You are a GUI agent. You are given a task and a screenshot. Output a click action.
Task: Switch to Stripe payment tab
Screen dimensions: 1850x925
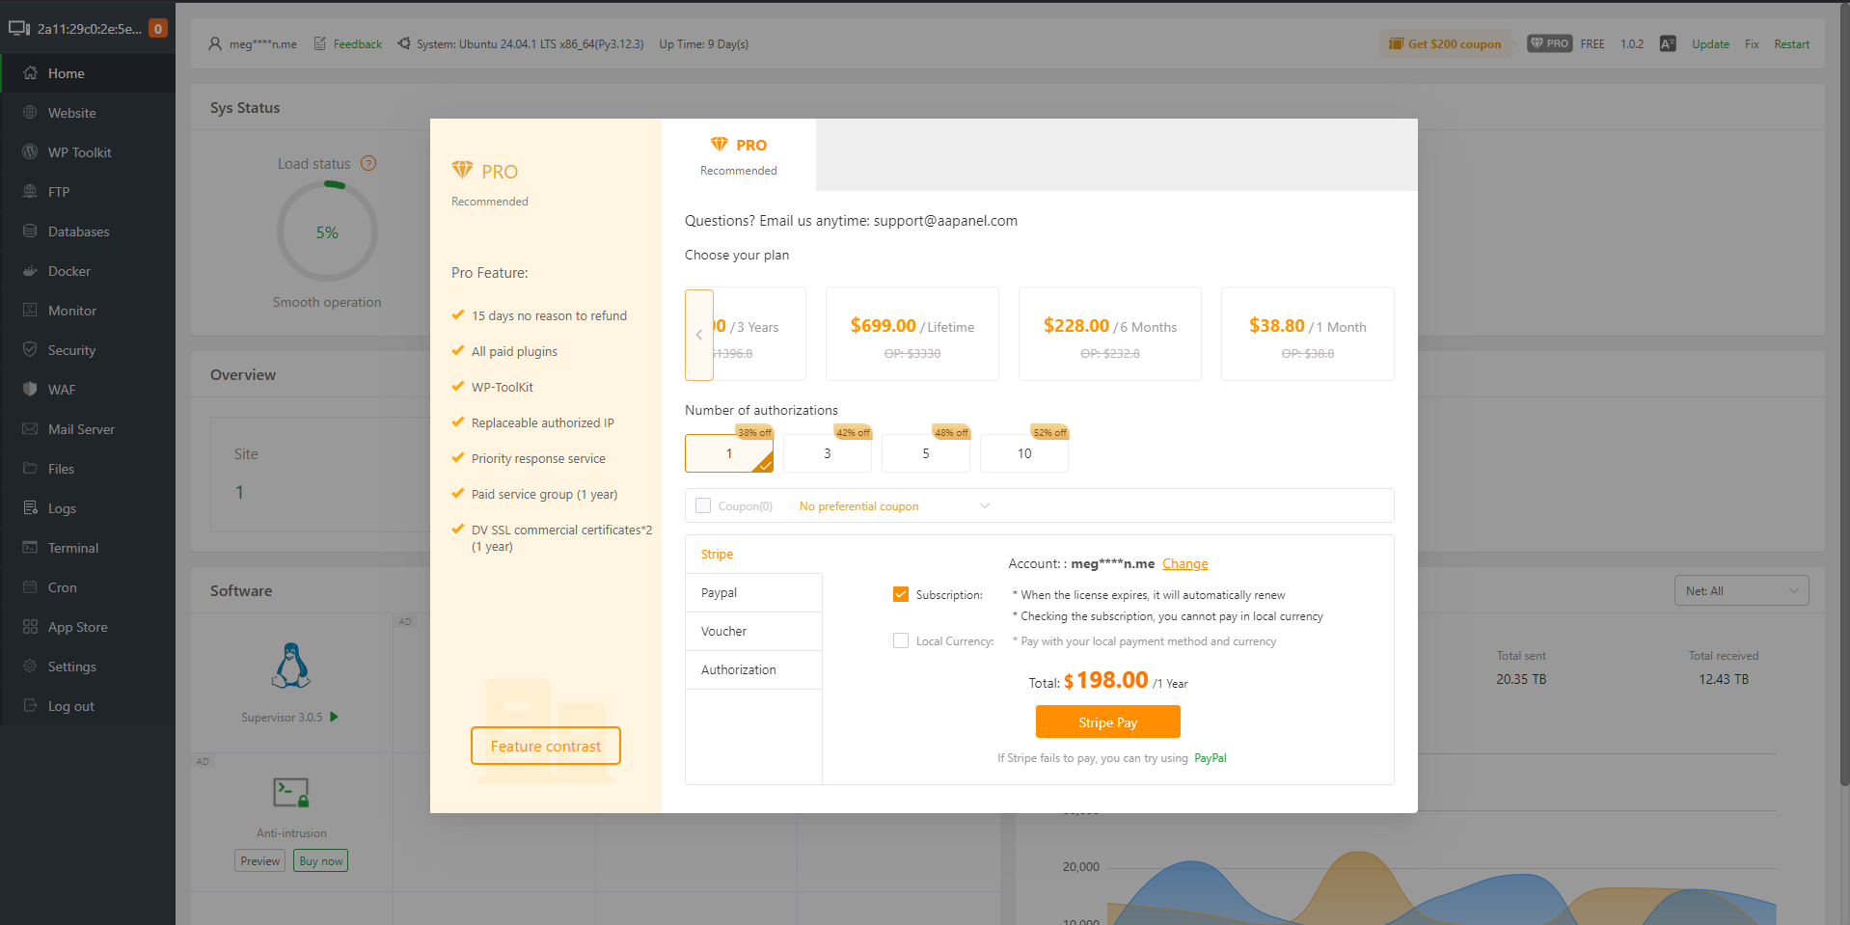point(753,555)
